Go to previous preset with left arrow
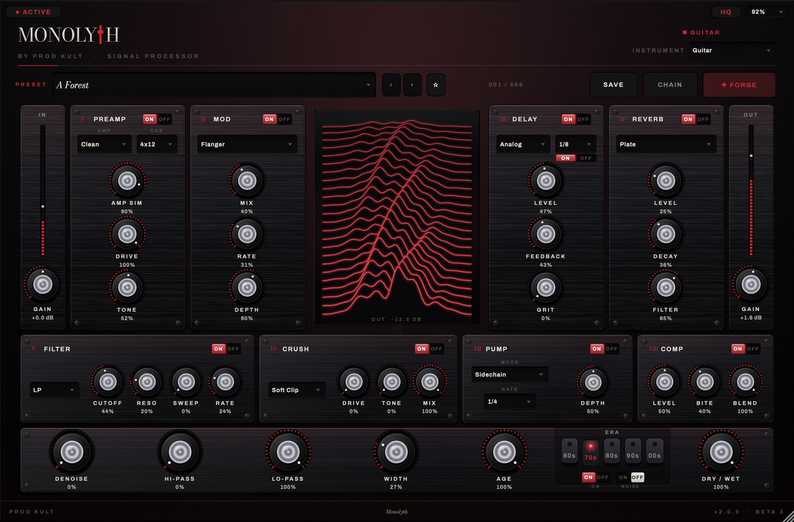This screenshot has width=794, height=522. coord(391,85)
